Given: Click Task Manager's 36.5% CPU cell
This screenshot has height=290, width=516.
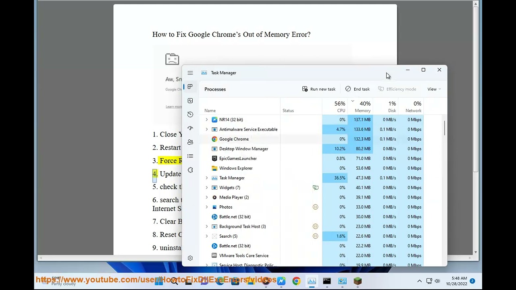Looking at the screenshot, I should pos(335,178).
